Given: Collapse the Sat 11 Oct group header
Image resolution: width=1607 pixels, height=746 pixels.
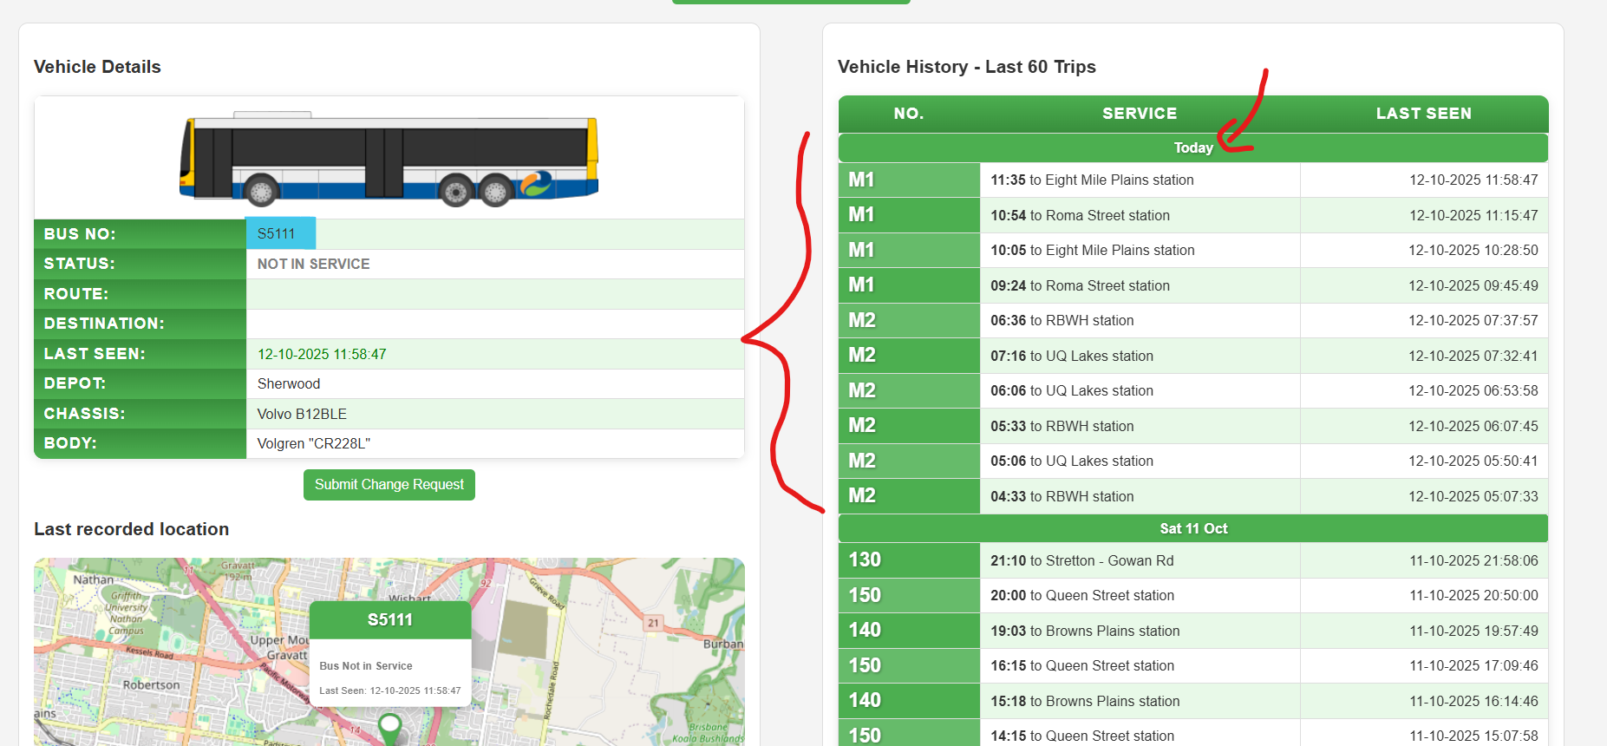Looking at the screenshot, I should [1192, 529].
